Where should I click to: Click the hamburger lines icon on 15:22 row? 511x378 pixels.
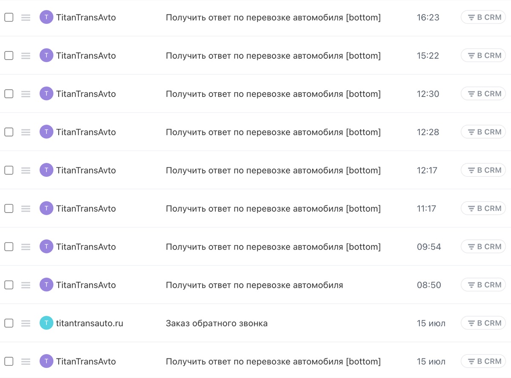coord(26,56)
